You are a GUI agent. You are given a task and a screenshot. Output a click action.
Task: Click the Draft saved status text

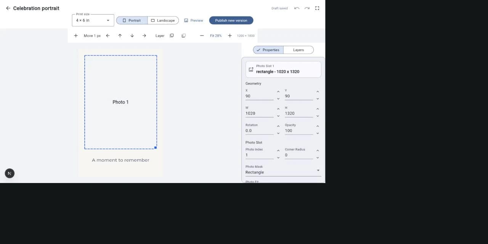tap(279, 8)
